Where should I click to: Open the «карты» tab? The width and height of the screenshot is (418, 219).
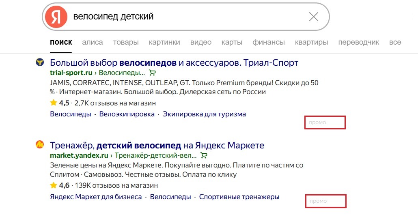232,42
